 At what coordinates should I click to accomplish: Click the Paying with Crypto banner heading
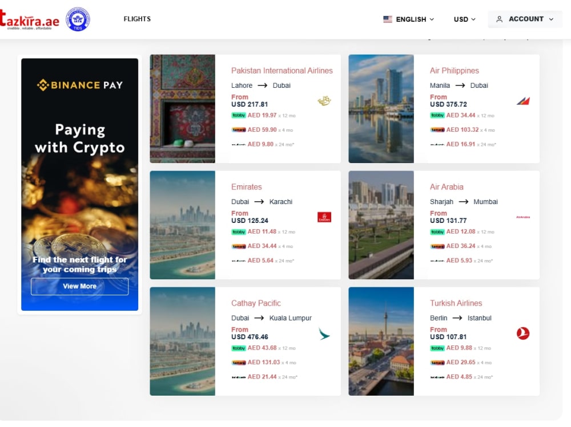point(80,139)
